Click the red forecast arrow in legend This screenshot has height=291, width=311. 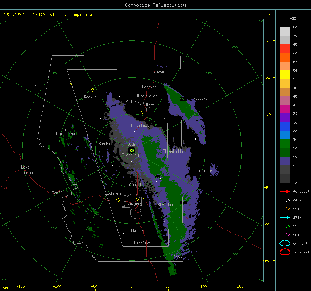tap(285, 191)
